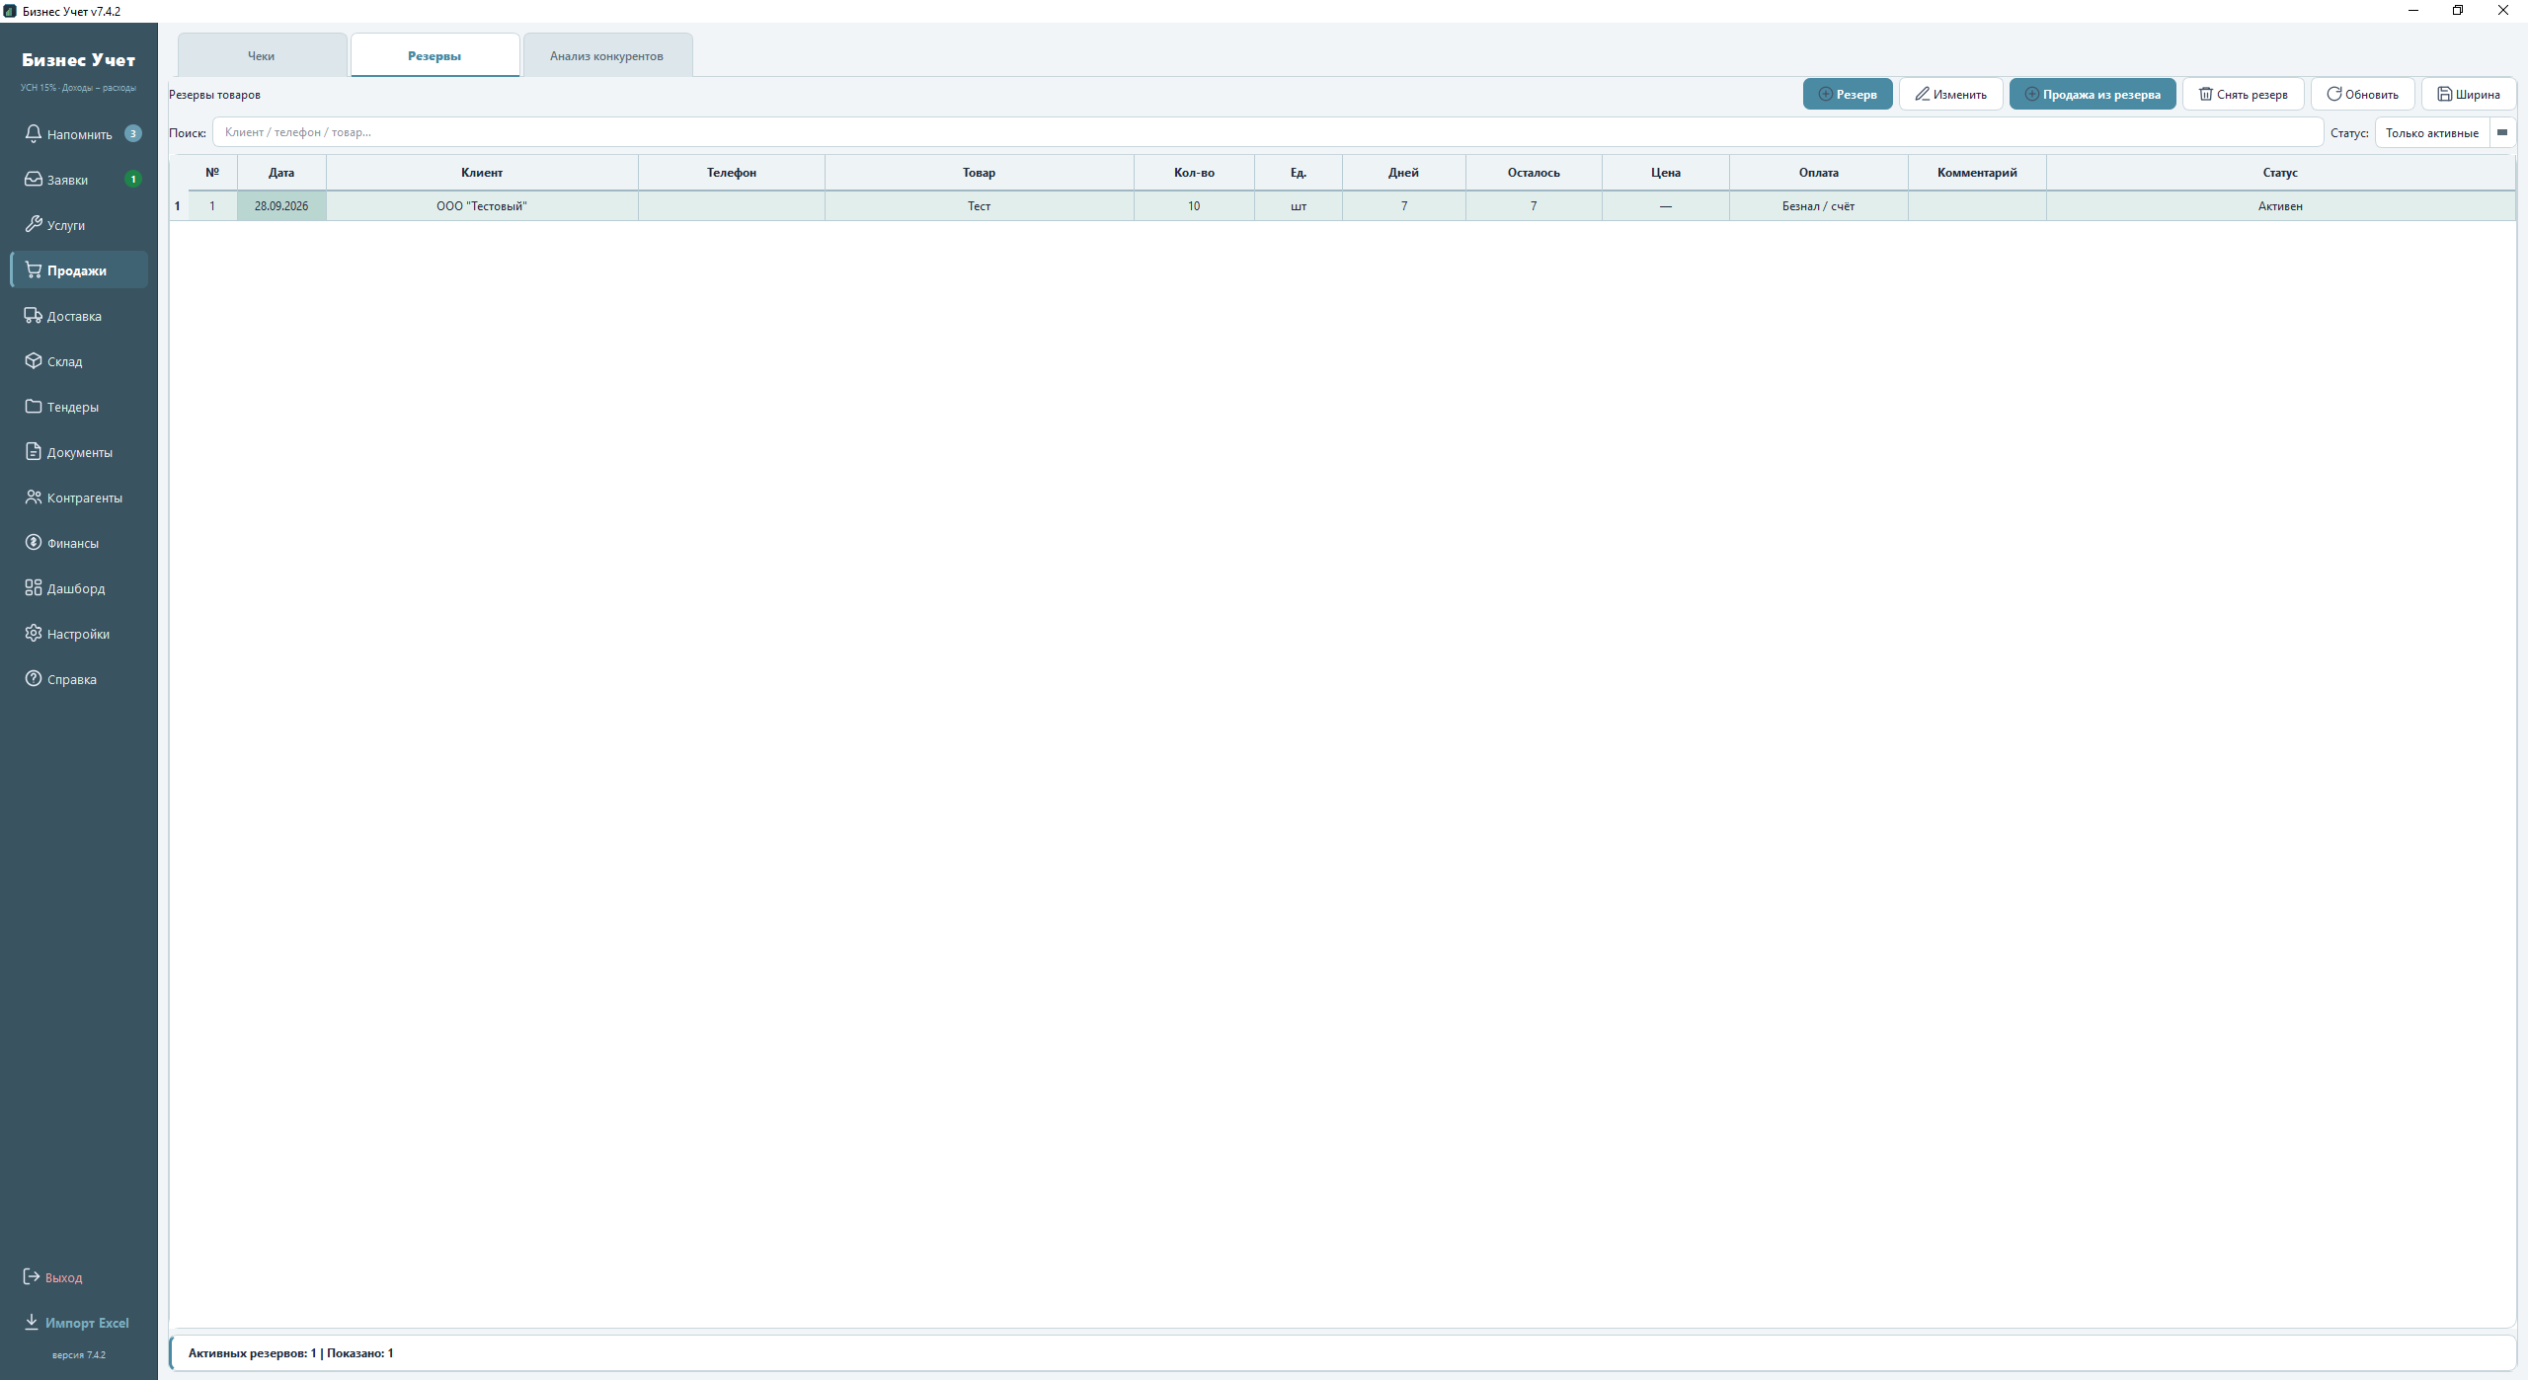Screen dimensions: 2528x1380
Task: Open Контрагенты list
Action: click(79, 498)
